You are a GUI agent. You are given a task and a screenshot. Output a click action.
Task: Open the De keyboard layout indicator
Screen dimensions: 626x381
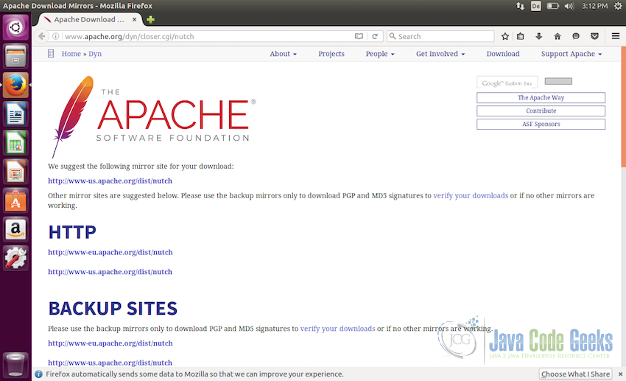click(x=535, y=6)
